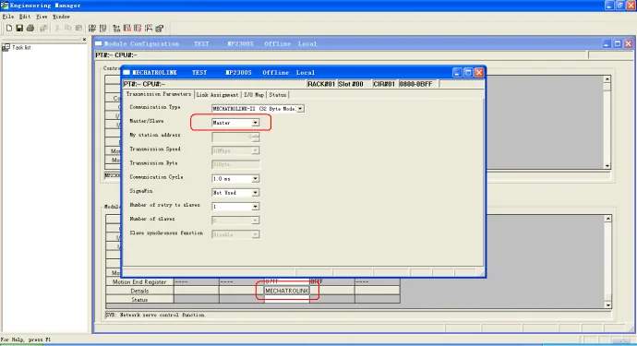Click the CIR#01 label
The image size is (637, 346).
[384, 84]
